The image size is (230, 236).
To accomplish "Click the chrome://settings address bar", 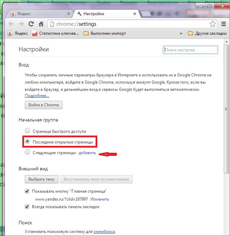I will pyautogui.click(x=132, y=24).
